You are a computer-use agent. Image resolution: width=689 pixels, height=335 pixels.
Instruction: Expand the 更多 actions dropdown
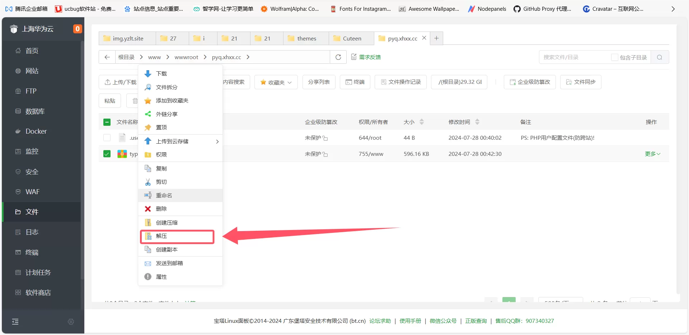(652, 154)
